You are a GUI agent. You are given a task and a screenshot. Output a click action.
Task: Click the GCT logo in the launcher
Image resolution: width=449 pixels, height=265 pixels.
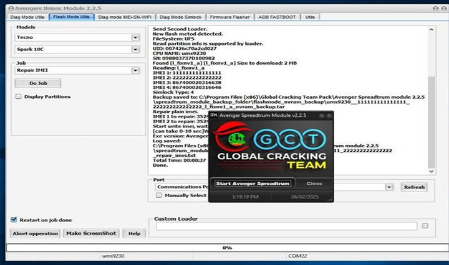click(271, 146)
